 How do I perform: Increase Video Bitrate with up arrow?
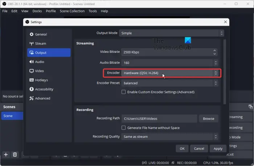[x=215, y=51]
